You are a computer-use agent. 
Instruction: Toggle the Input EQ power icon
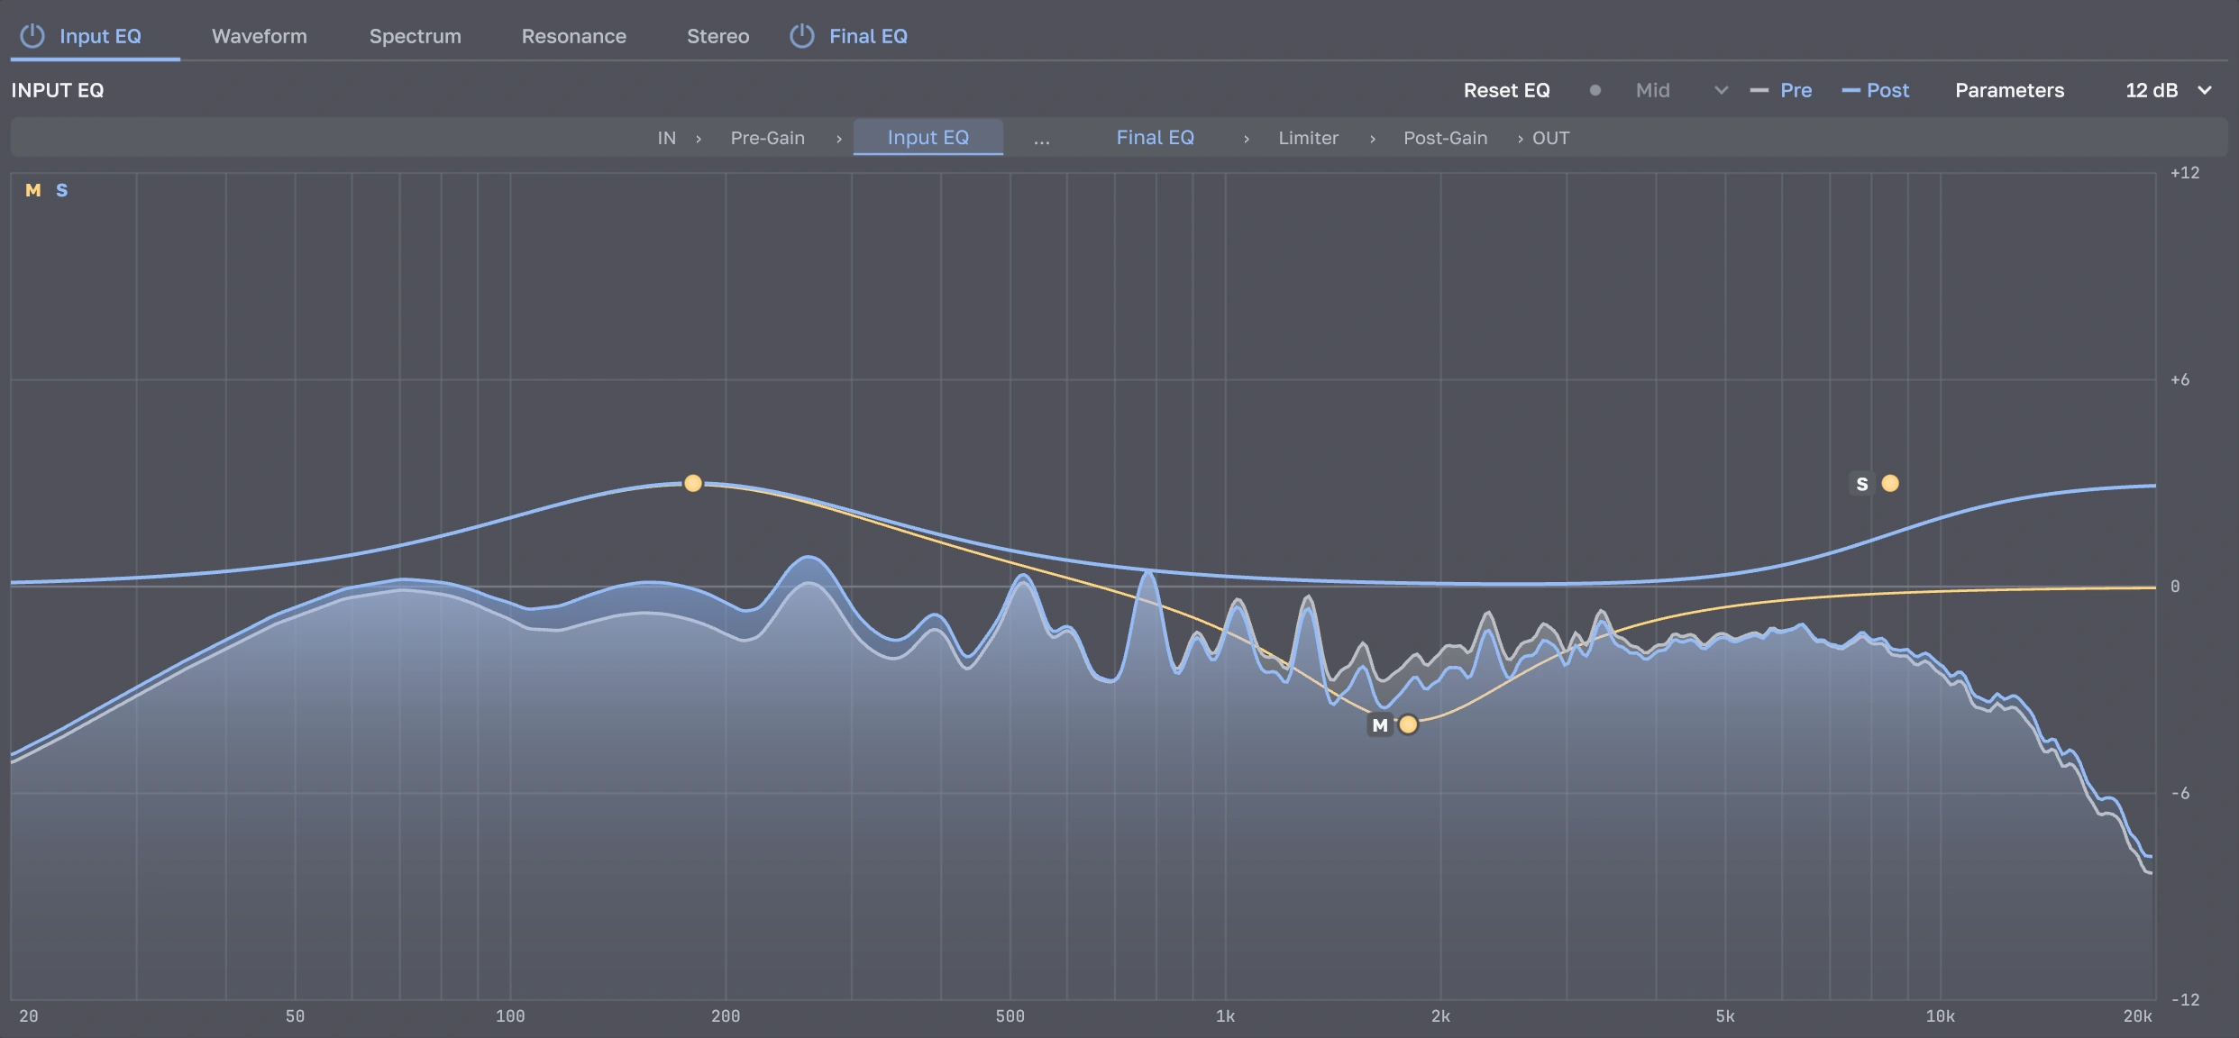coord(32,36)
